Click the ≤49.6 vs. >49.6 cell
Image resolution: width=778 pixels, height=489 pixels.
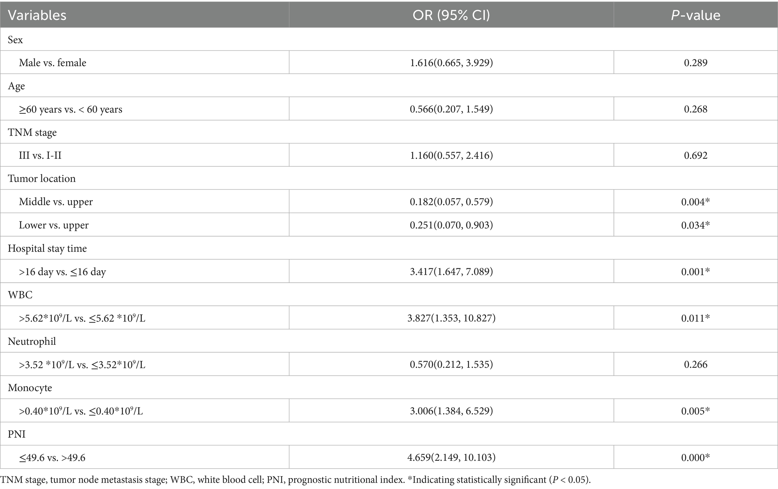click(x=52, y=457)
